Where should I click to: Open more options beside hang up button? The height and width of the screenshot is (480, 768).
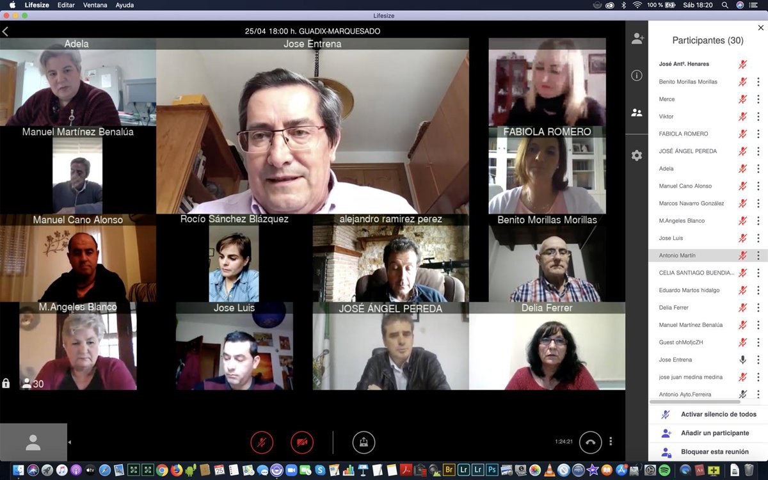coord(611,442)
